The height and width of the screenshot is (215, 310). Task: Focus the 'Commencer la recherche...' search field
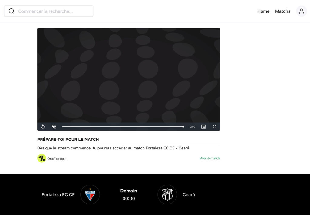click(49, 11)
